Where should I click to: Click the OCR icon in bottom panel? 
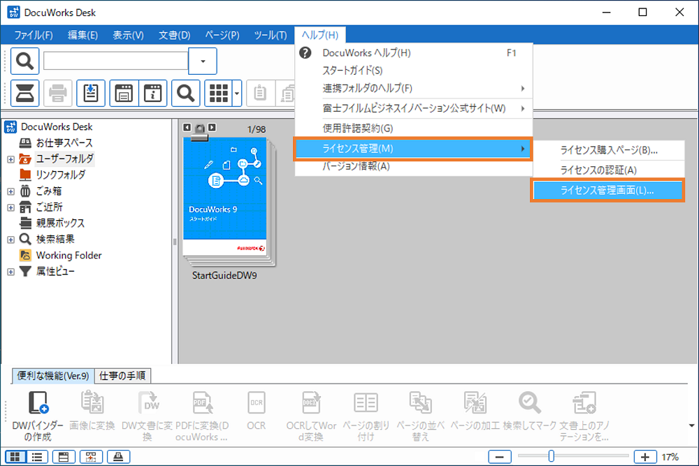tap(257, 402)
